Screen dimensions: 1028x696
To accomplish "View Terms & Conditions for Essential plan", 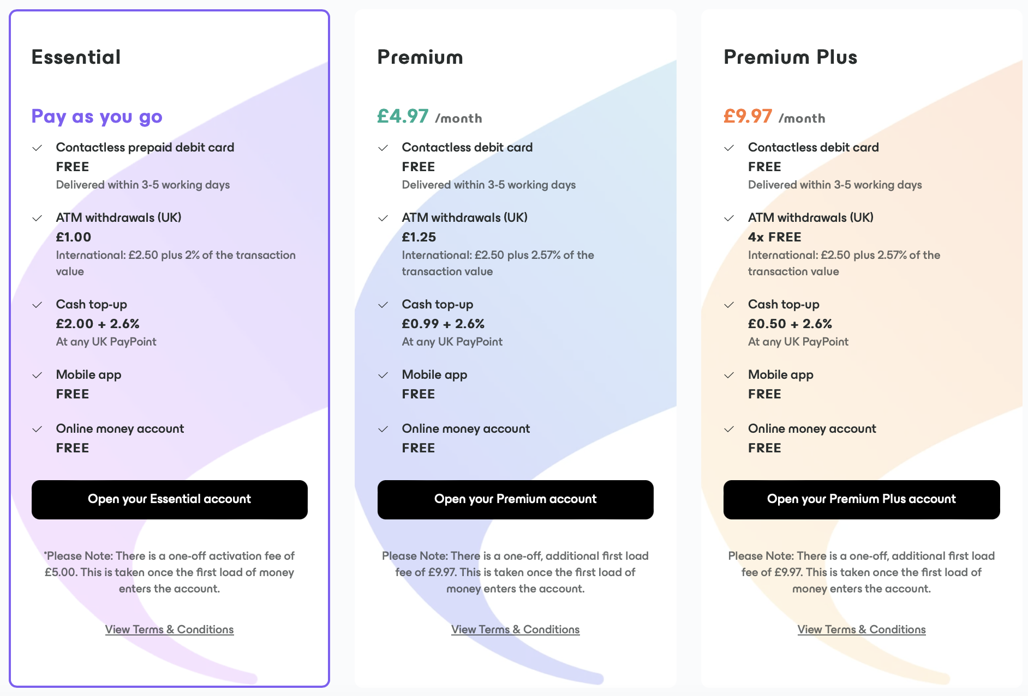I will pos(170,630).
